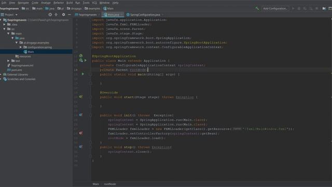Switch to the Main.java editor tab
Viewport: 332px width, 187px height.
[x=112, y=15]
